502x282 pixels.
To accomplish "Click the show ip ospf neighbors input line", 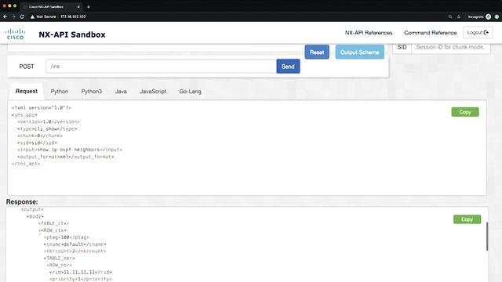I will coord(70,150).
